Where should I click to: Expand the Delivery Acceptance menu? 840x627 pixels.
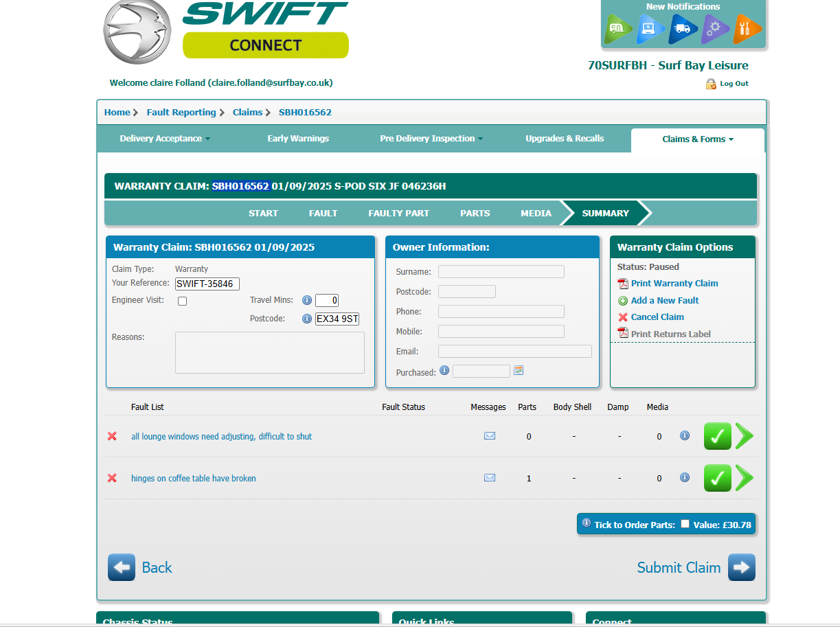(165, 139)
